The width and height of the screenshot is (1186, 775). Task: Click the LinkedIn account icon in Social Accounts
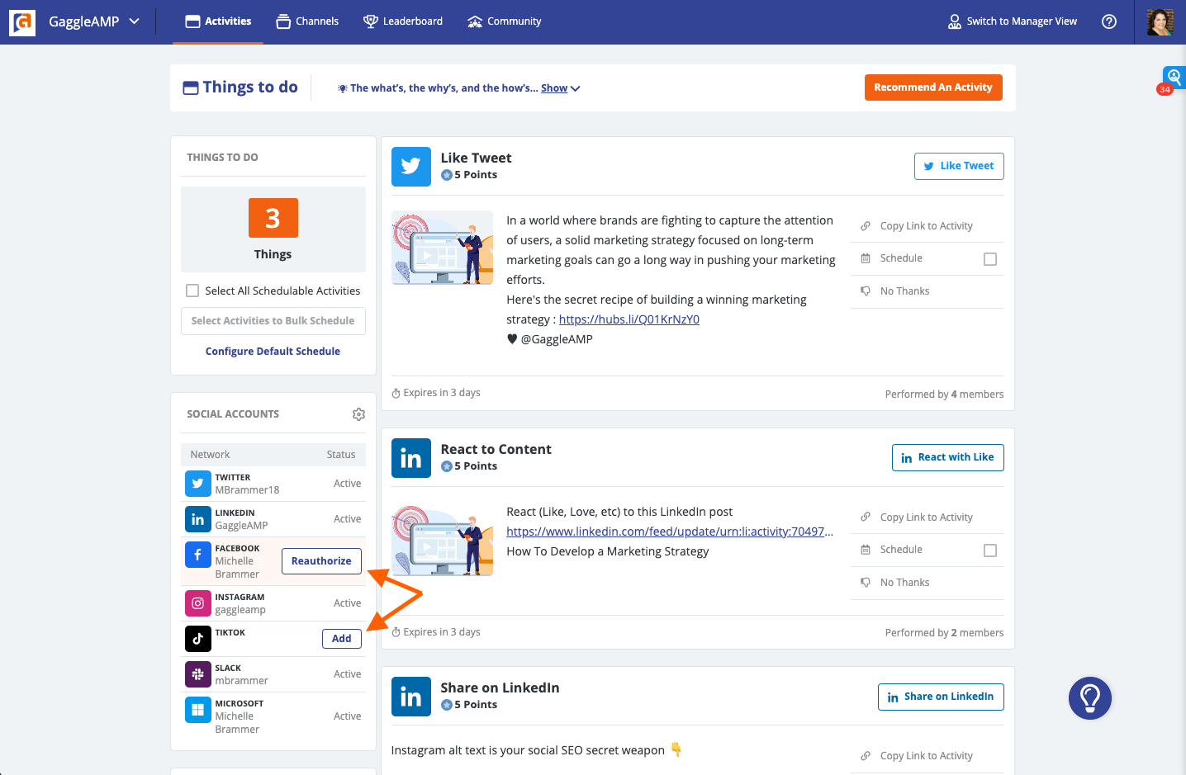198,519
